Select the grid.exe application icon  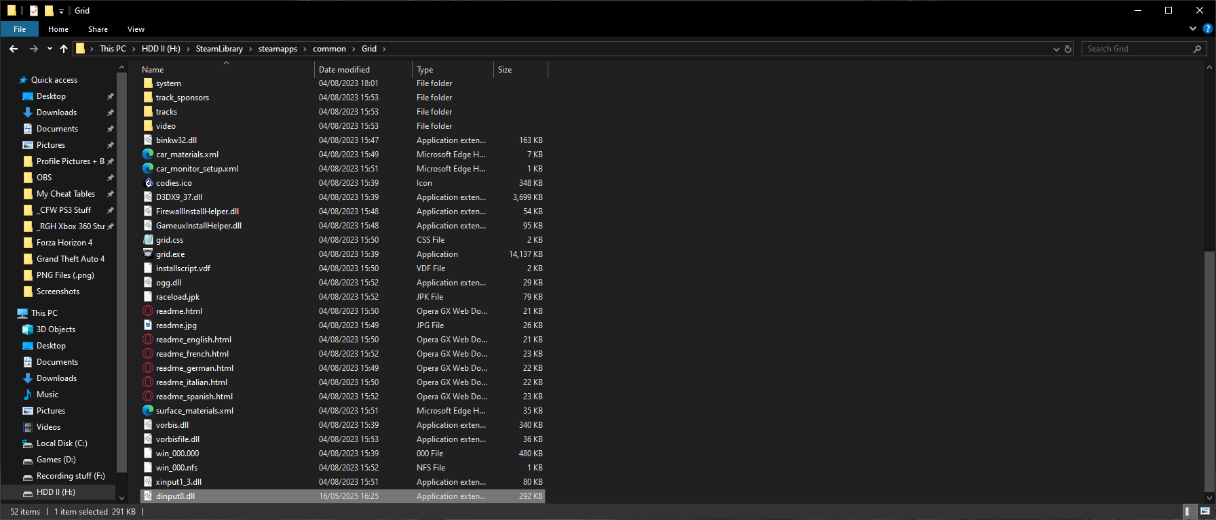point(148,254)
